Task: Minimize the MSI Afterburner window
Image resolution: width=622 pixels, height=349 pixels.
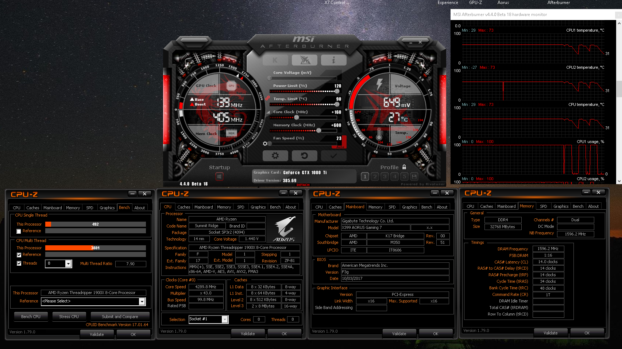Action: 411,43
